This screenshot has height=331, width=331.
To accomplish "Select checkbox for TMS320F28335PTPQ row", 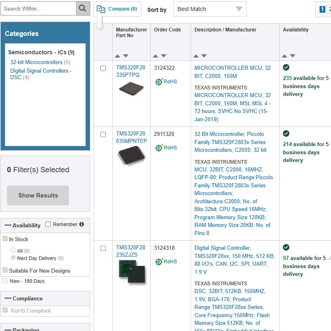I will coord(103,69).
